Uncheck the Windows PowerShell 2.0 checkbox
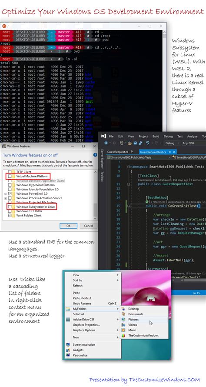The image size is (206, 387). (x=10, y=194)
